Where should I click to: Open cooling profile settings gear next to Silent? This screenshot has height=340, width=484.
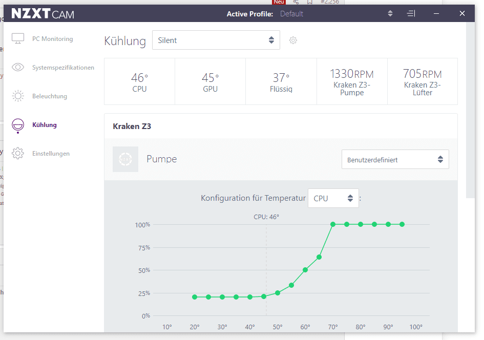(x=293, y=40)
